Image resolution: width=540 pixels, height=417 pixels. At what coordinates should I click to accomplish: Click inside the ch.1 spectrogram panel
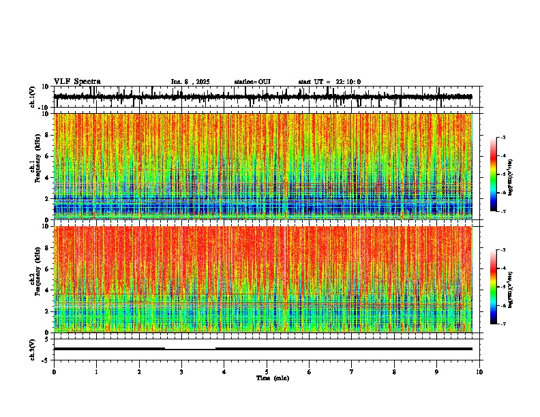click(262, 166)
